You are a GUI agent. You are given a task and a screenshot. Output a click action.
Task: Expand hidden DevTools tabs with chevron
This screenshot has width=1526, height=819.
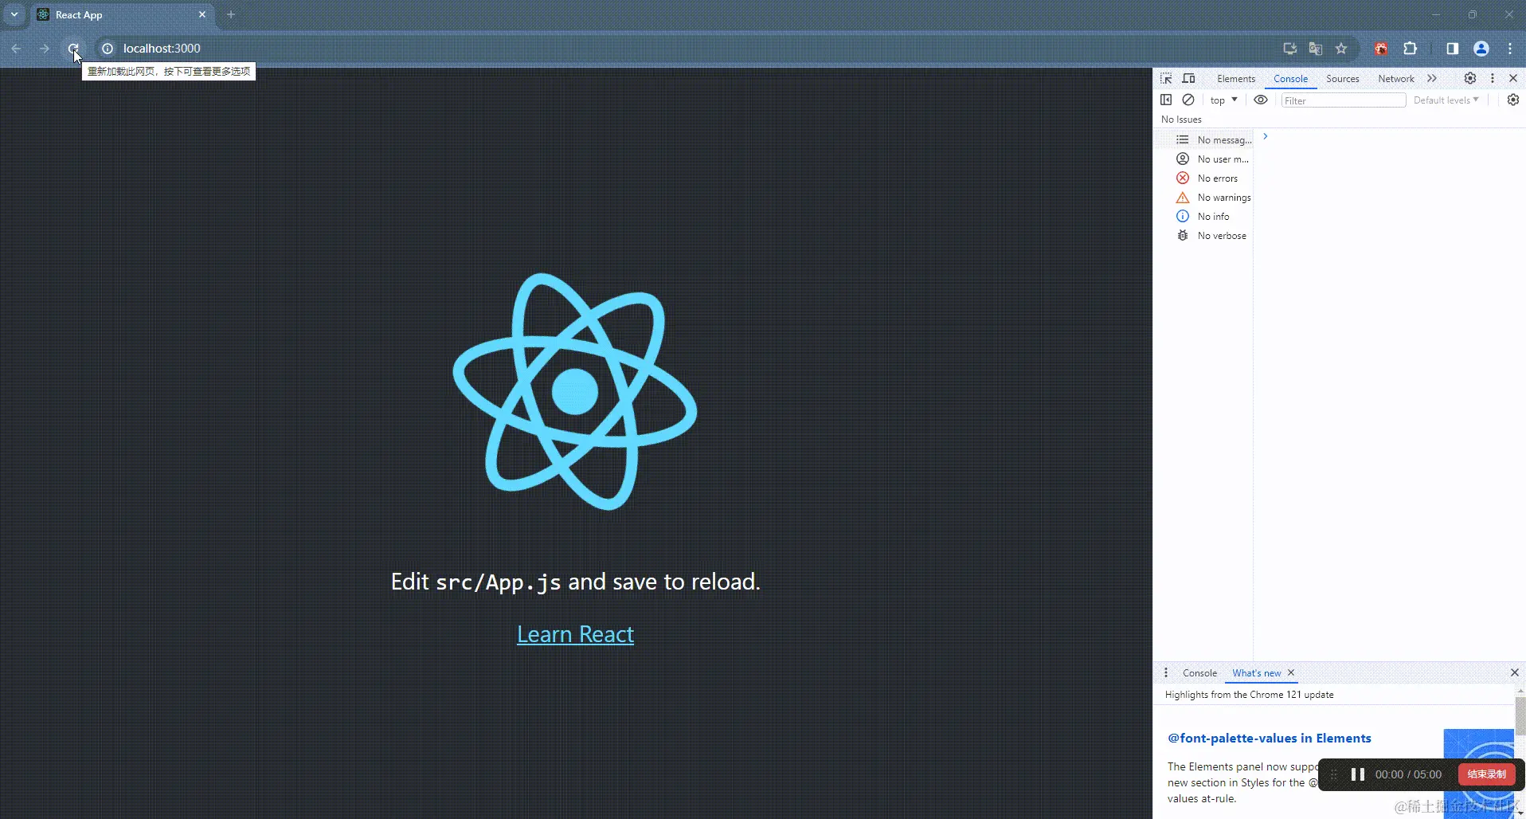point(1432,78)
